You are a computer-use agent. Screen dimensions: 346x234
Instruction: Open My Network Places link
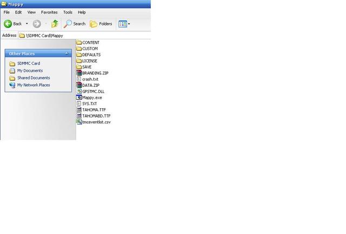tap(34, 85)
